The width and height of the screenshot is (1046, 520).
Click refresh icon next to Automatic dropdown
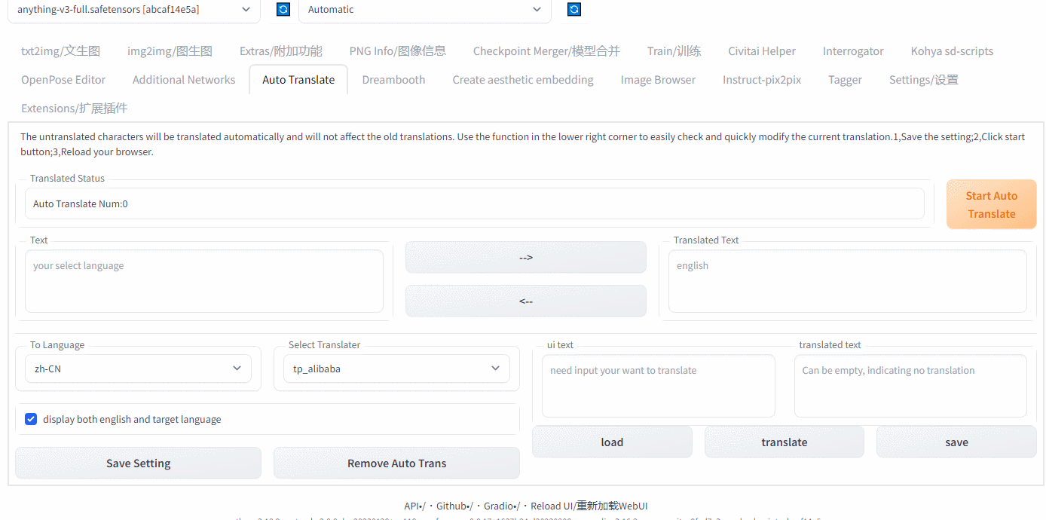[x=573, y=10]
